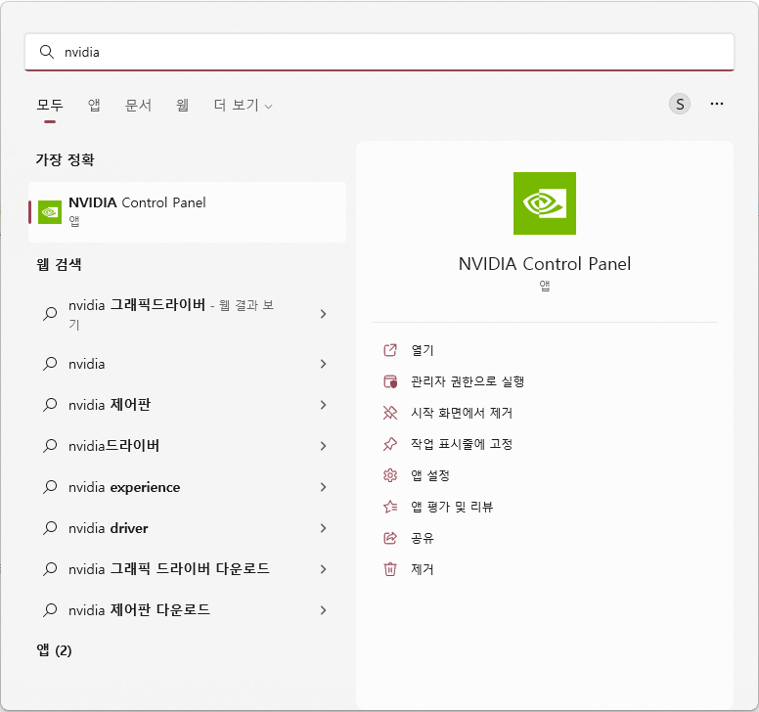
Task: Open the 더 보기 dropdown
Action: tap(243, 105)
